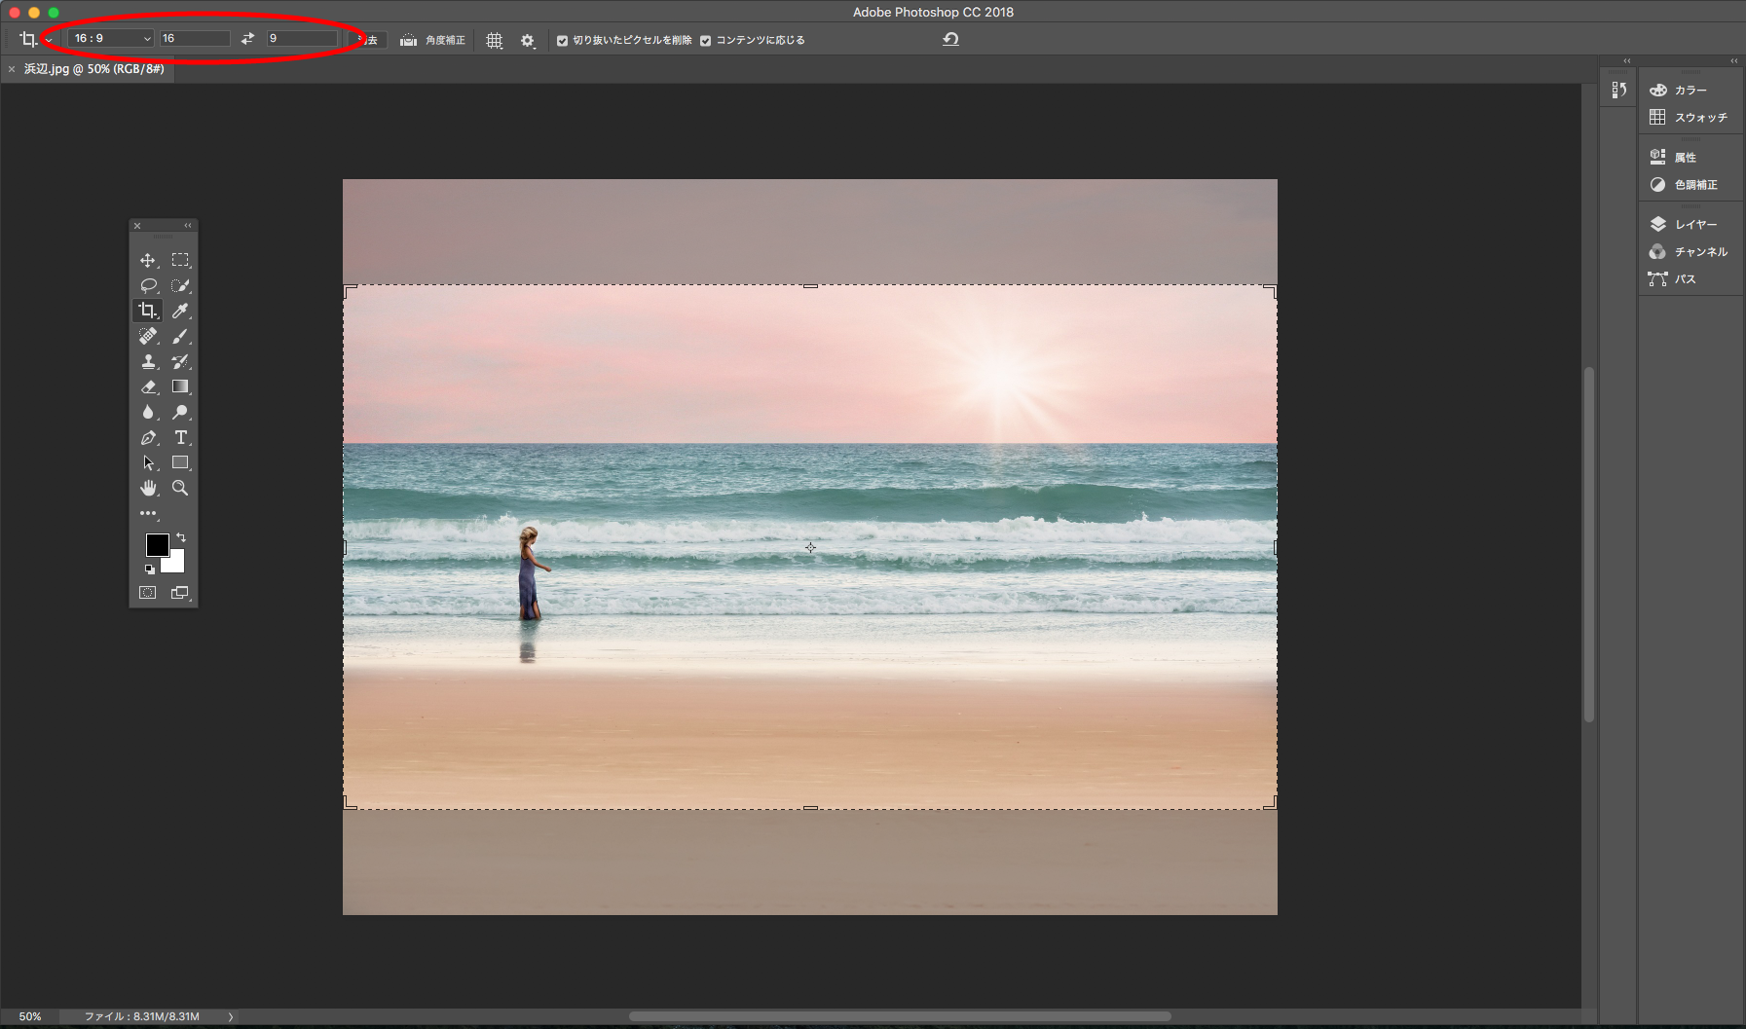This screenshot has height=1029, width=1746.
Task: Select the Quick Selection tool
Action: [180, 285]
